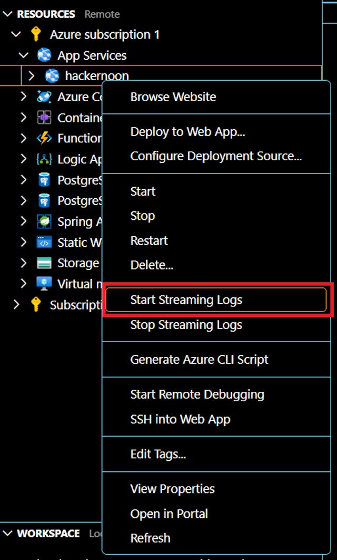Click the App Services globe icon
337x560 pixels.
(44, 55)
